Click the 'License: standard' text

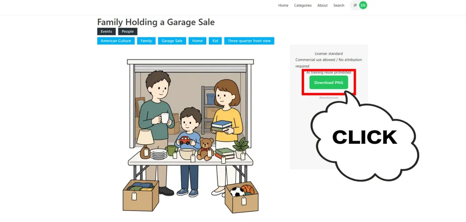tap(329, 54)
